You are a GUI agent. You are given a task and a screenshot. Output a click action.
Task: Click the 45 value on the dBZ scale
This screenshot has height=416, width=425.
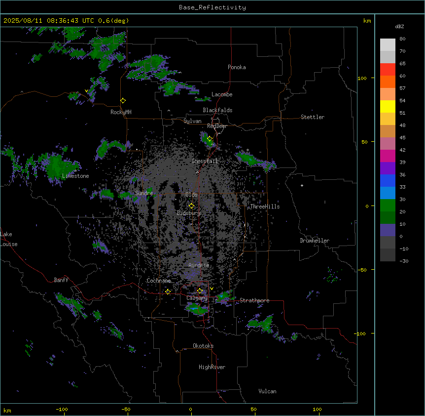tap(402, 138)
